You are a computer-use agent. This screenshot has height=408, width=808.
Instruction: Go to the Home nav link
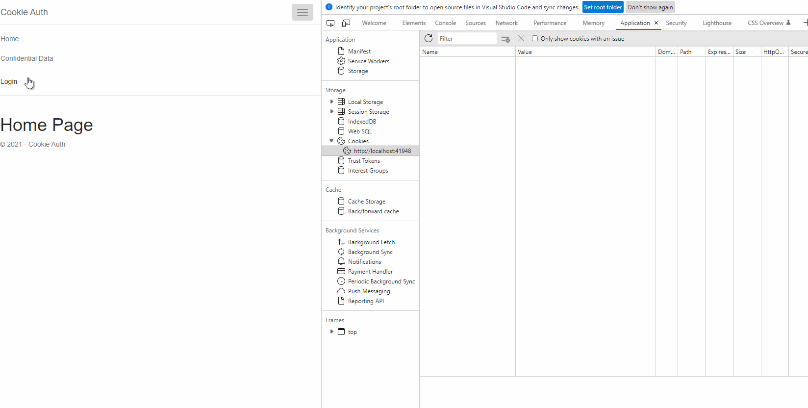point(9,39)
